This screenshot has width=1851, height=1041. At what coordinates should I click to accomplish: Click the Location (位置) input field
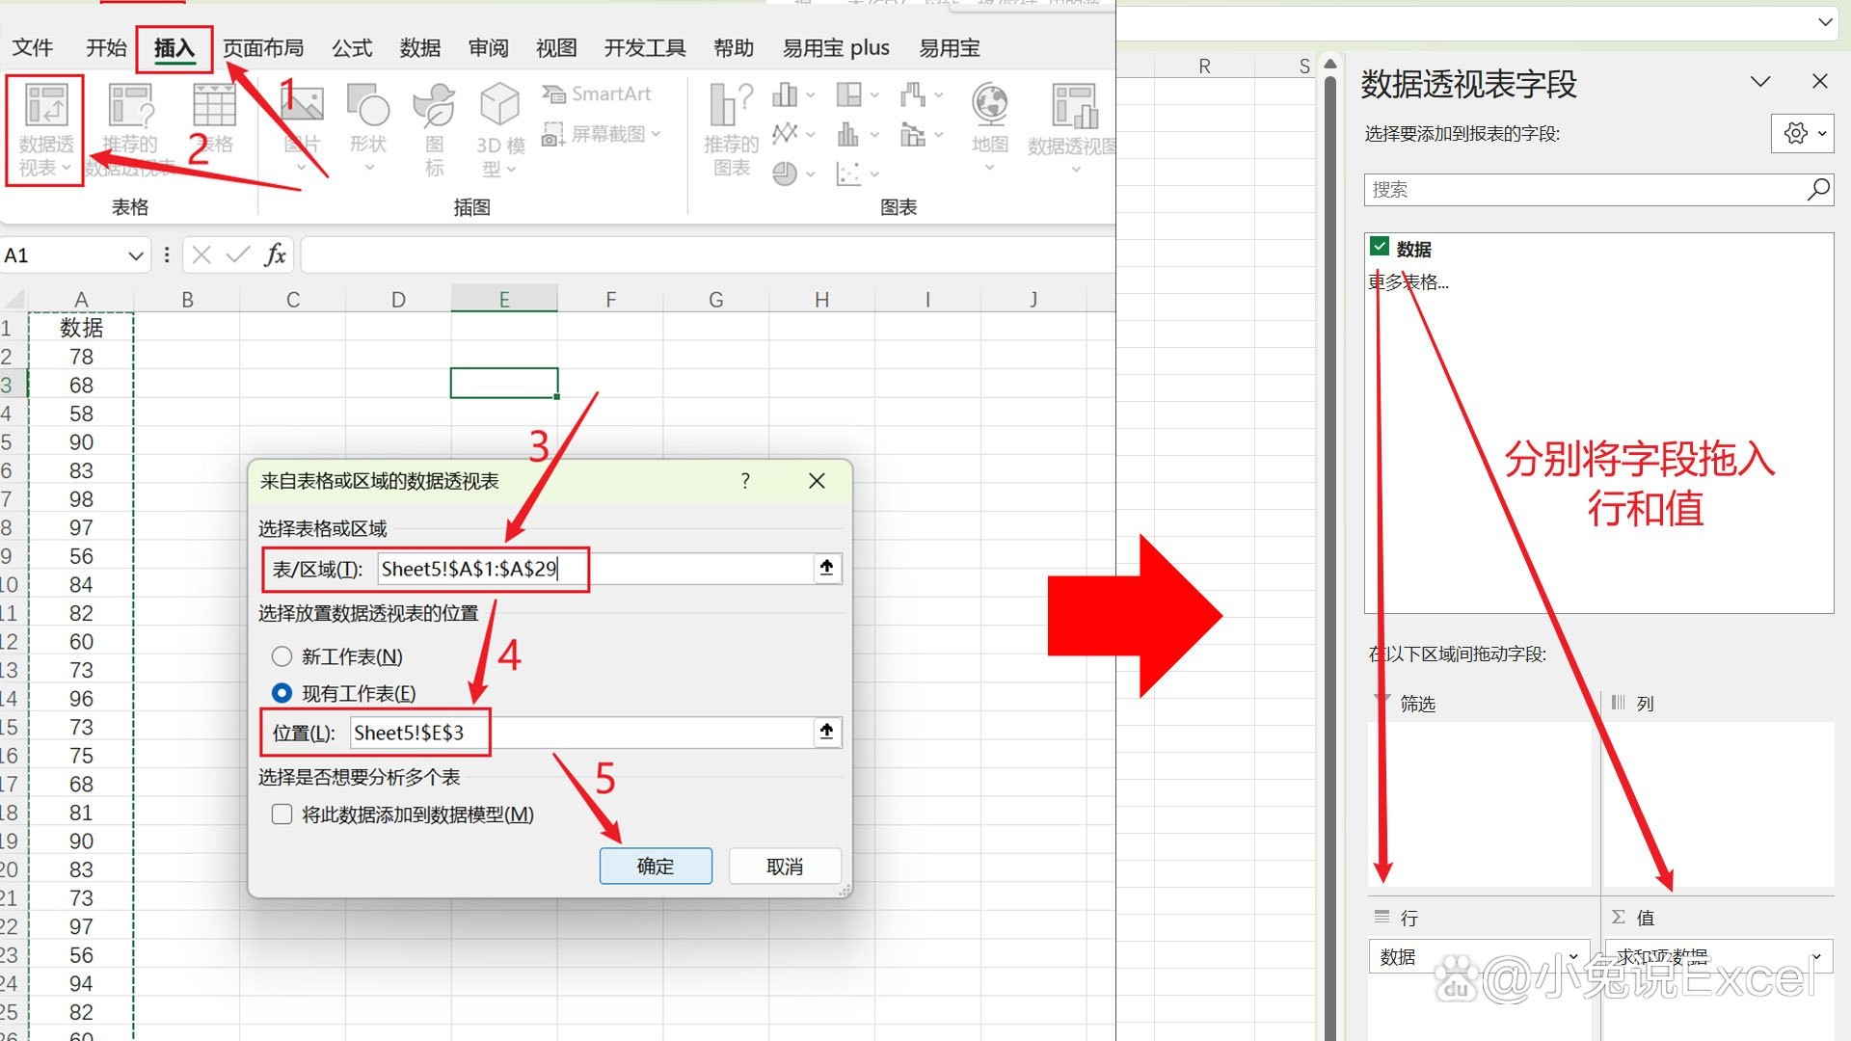coord(582,733)
